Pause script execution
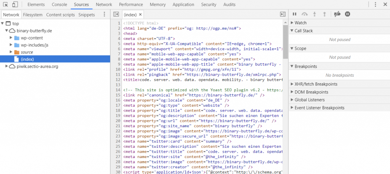Viewport: 390px width, 174px height. [x=294, y=14]
